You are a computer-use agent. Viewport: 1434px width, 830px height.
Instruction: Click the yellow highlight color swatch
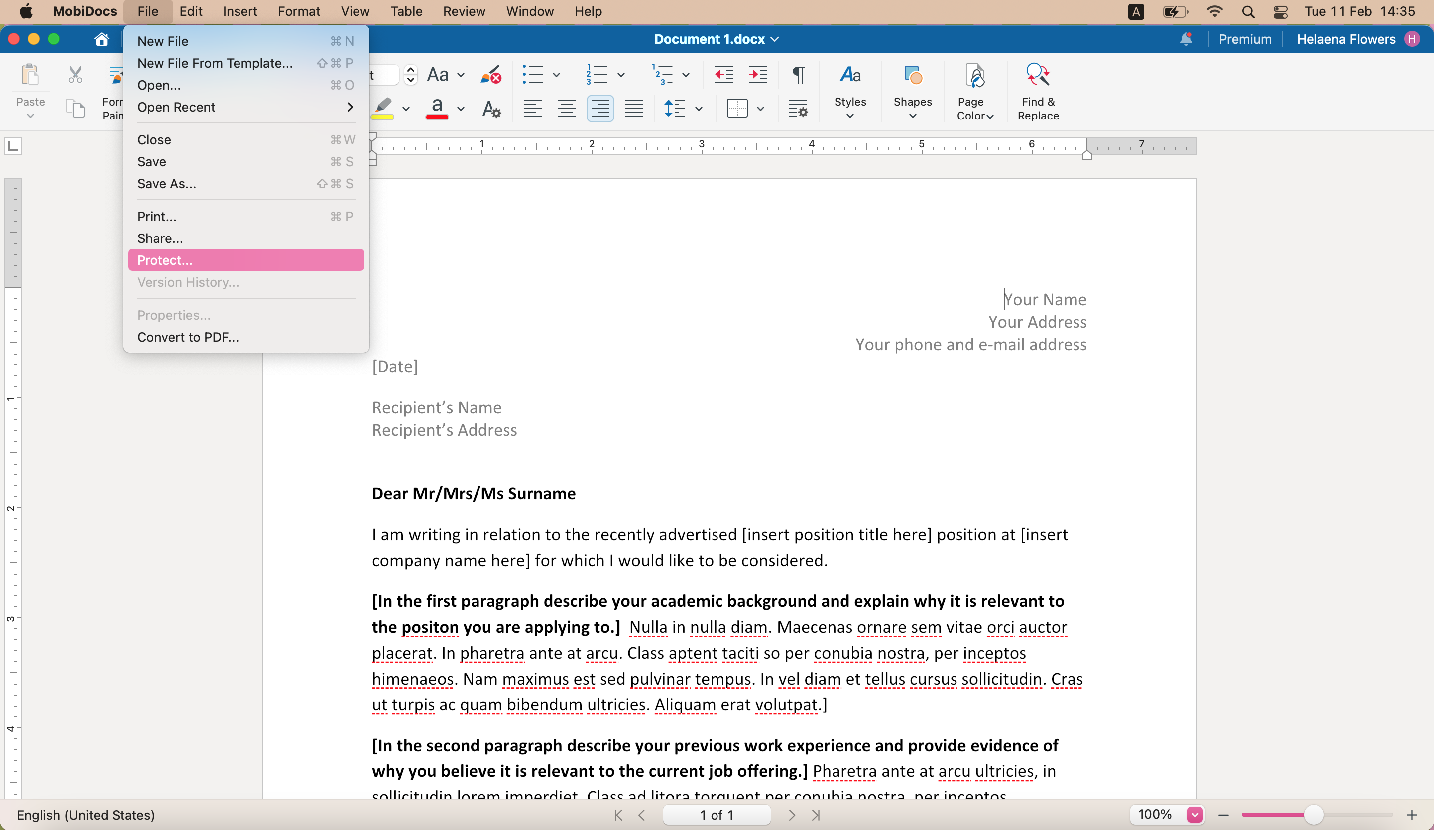point(383,117)
